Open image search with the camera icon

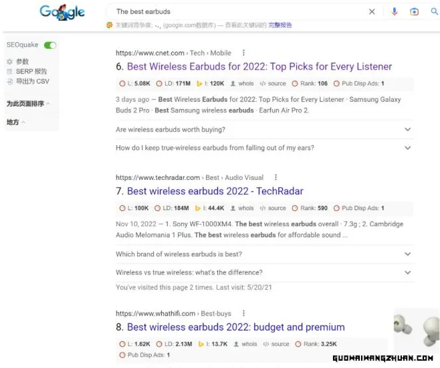point(414,12)
